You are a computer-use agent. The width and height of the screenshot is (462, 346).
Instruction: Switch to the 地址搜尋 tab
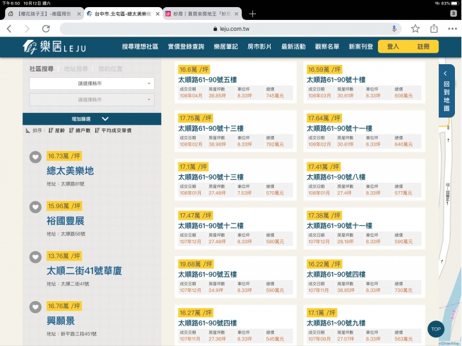pyautogui.click(x=76, y=69)
